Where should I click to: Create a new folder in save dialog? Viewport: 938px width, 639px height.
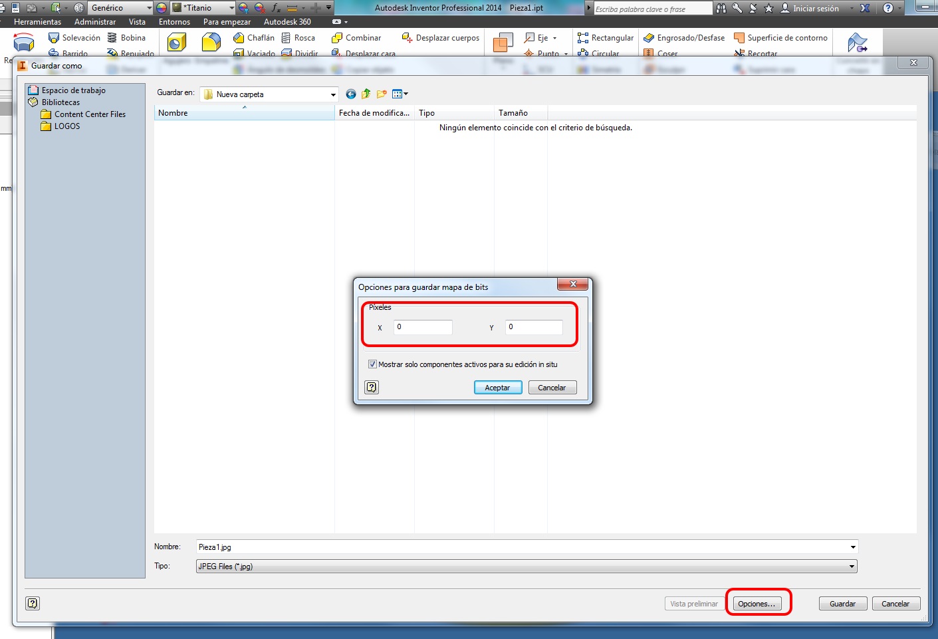pyautogui.click(x=382, y=94)
